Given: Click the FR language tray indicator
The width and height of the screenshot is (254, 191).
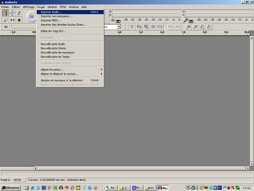Looking at the screenshot, I should coord(219,188).
